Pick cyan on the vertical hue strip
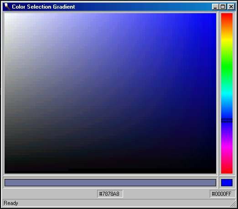 (x=227, y=94)
